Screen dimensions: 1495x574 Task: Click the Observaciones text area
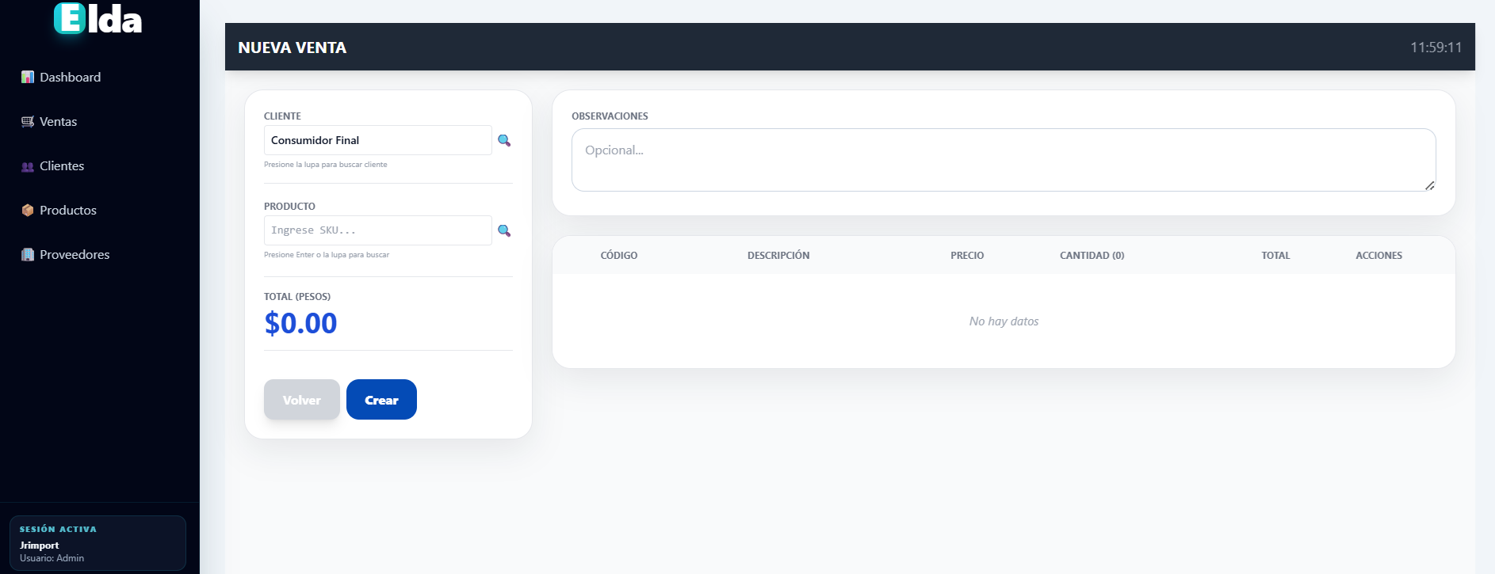[x=1004, y=160]
